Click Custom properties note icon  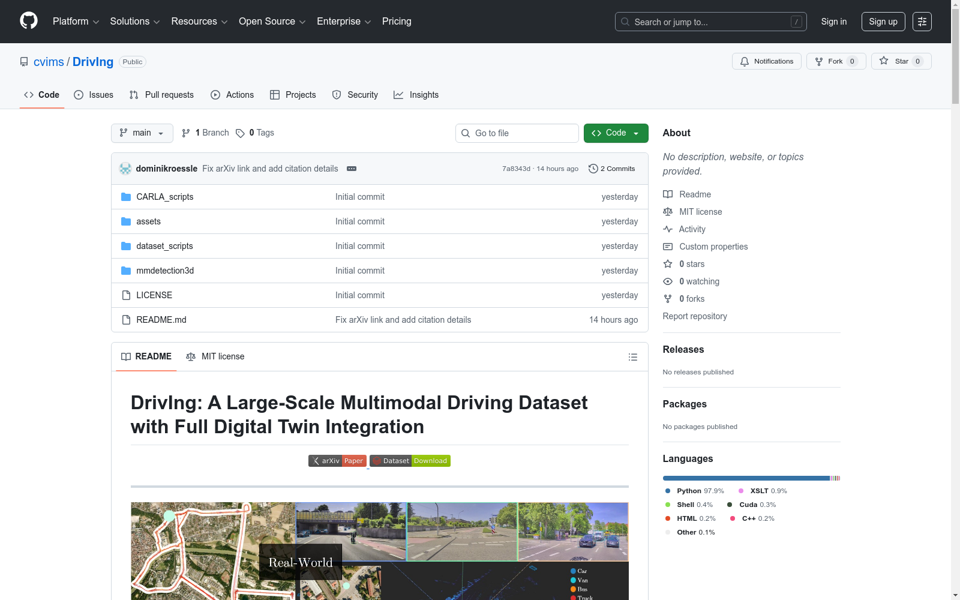(668, 247)
